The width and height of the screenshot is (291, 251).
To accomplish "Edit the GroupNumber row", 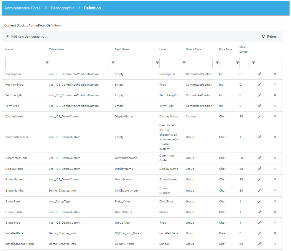I will 259,190.
